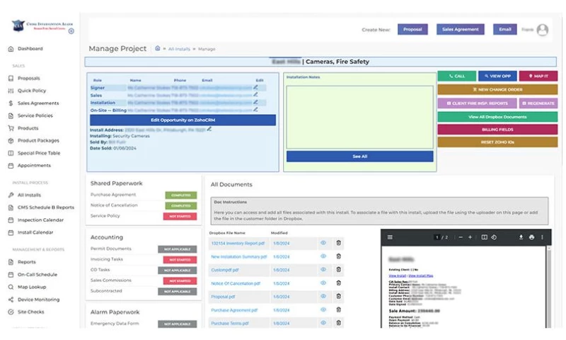Open the user profile avatar
This screenshot has height=340, width=566.
[542, 30]
